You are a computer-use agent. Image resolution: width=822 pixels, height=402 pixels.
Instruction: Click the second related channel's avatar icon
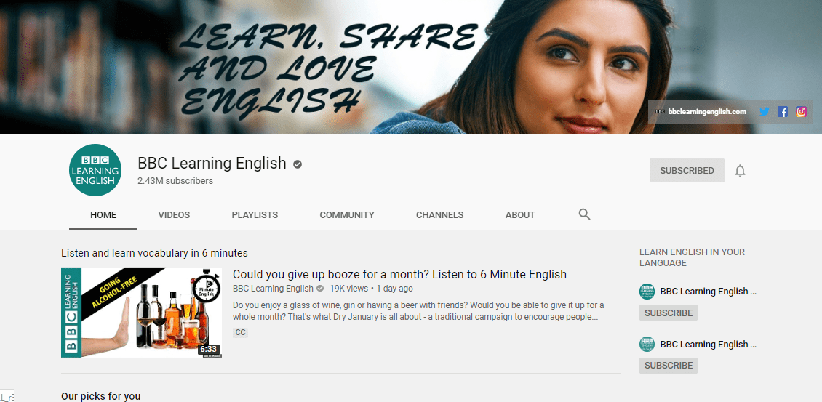click(x=647, y=345)
